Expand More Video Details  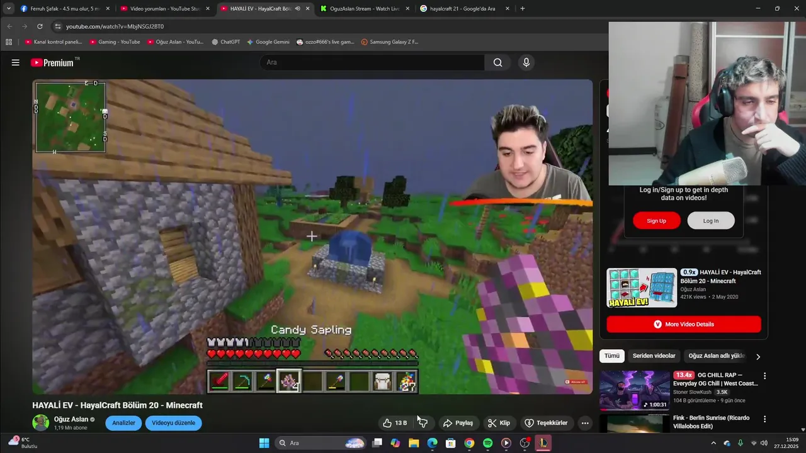coord(684,324)
